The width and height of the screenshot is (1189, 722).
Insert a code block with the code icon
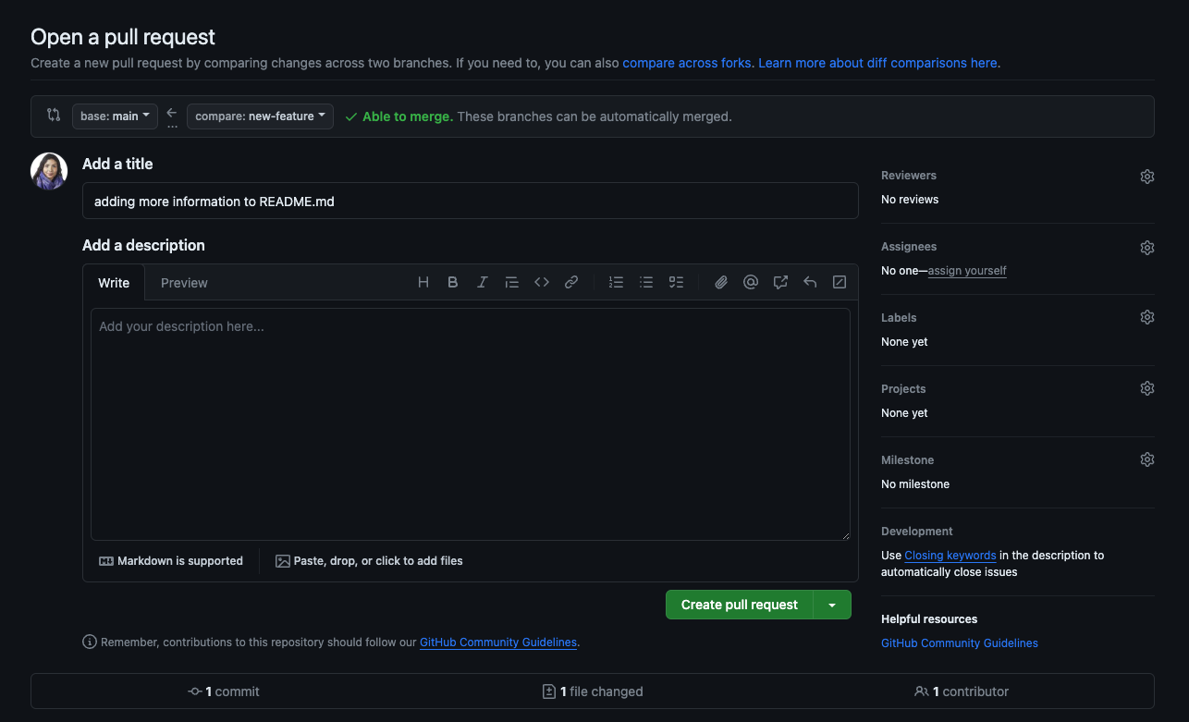pos(542,283)
